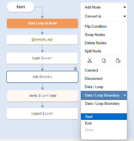Click the icon above Add $books node
Image resolution: width=134 pixels, height=141 pixels.
[75, 69]
